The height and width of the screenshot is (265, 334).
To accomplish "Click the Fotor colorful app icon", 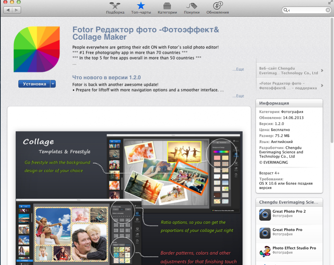I will 37,49.
